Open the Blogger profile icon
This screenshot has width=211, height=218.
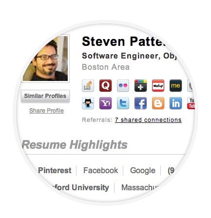click(158, 103)
